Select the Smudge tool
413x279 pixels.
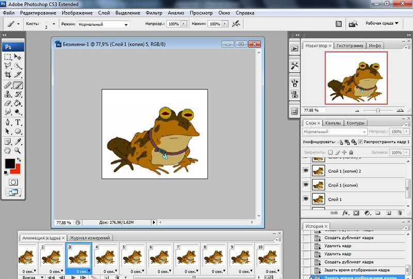tap(8, 112)
